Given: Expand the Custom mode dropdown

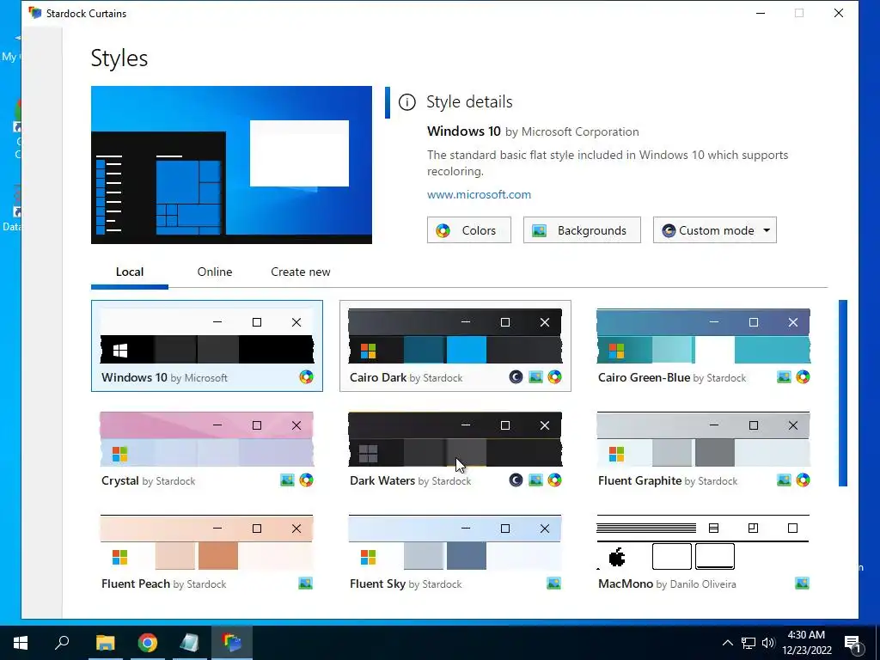Looking at the screenshot, I should 714,230.
